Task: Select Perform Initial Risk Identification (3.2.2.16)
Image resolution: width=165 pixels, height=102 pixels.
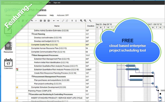Action: coord(51,62)
